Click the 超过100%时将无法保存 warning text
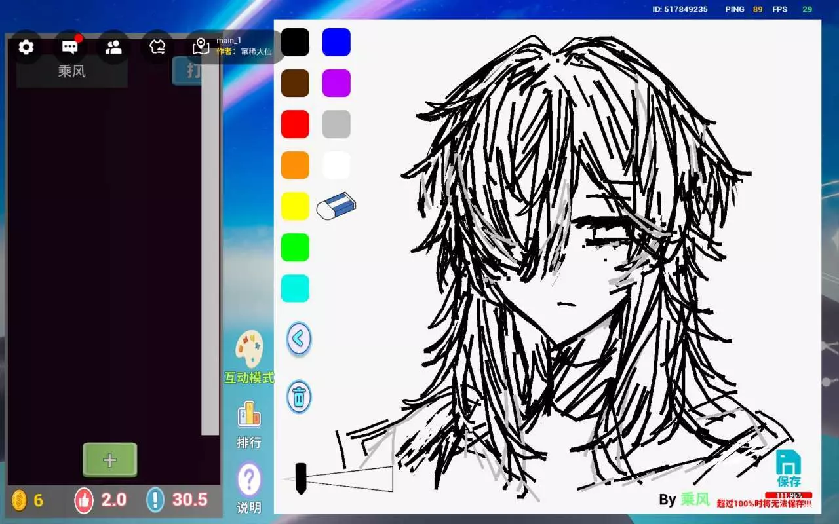The height and width of the screenshot is (524, 839). point(764,504)
